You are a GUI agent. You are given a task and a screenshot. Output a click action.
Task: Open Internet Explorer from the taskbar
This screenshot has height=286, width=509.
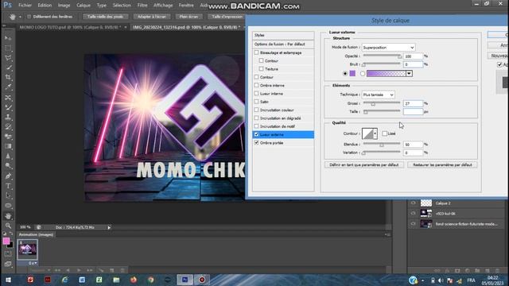click(64, 280)
